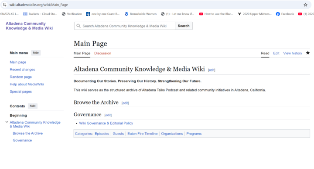Screen dimensions: 314x169
Task: Collapse the Altadena Community Knowledge contents entry
Action: (x=7, y=122)
